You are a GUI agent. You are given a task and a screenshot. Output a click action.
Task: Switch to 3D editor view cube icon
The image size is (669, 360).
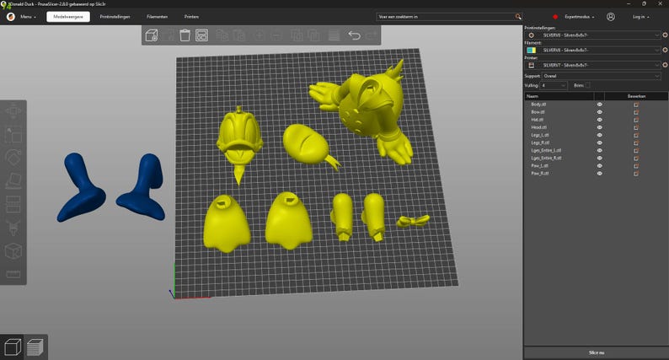pos(13,347)
